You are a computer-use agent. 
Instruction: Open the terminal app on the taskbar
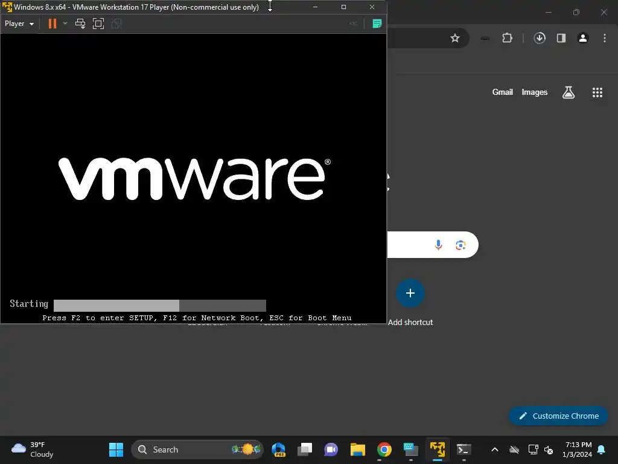(464, 449)
